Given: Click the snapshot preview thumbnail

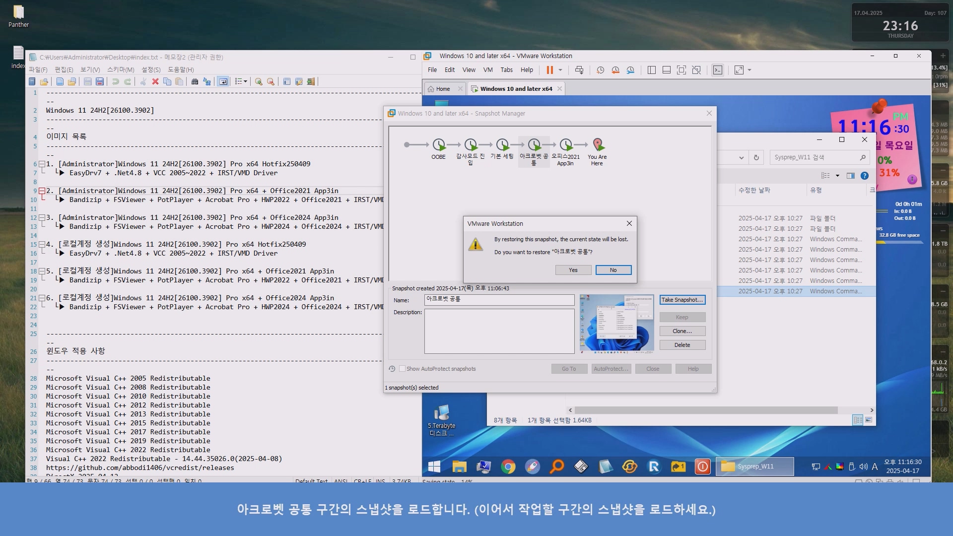Looking at the screenshot, I should click(x=617, y=323).
